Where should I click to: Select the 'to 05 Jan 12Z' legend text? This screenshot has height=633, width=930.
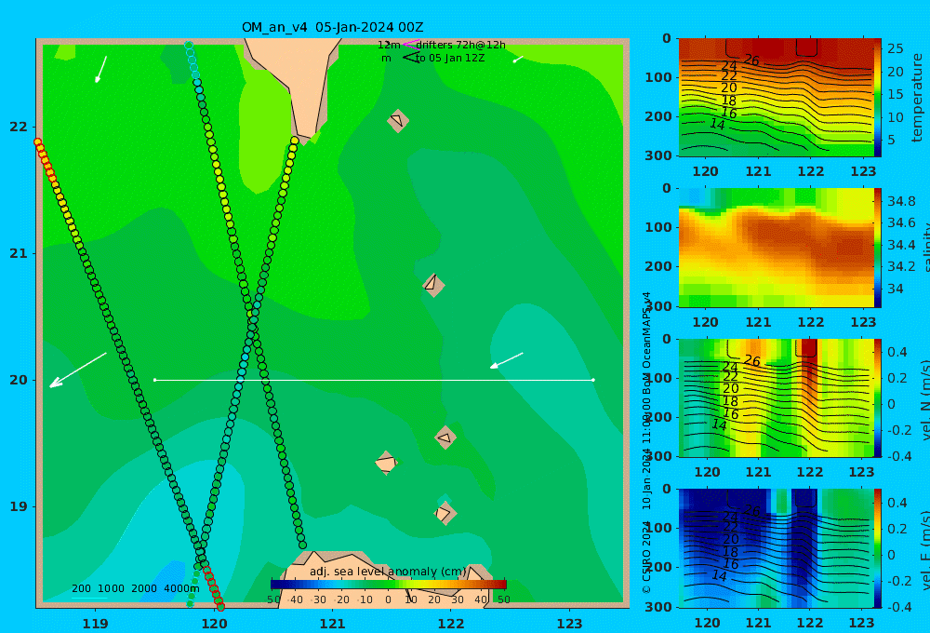[449, 58]
